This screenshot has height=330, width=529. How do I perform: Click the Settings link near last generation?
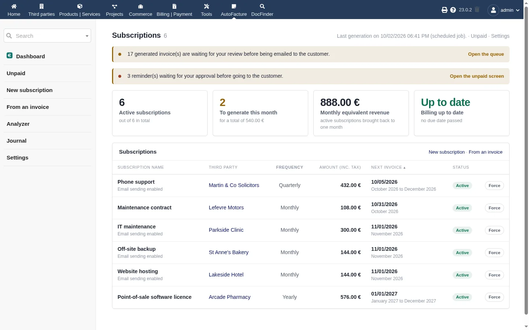(x=500, y=36)
